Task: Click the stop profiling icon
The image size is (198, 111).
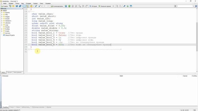Action: [x=113, y=6]
